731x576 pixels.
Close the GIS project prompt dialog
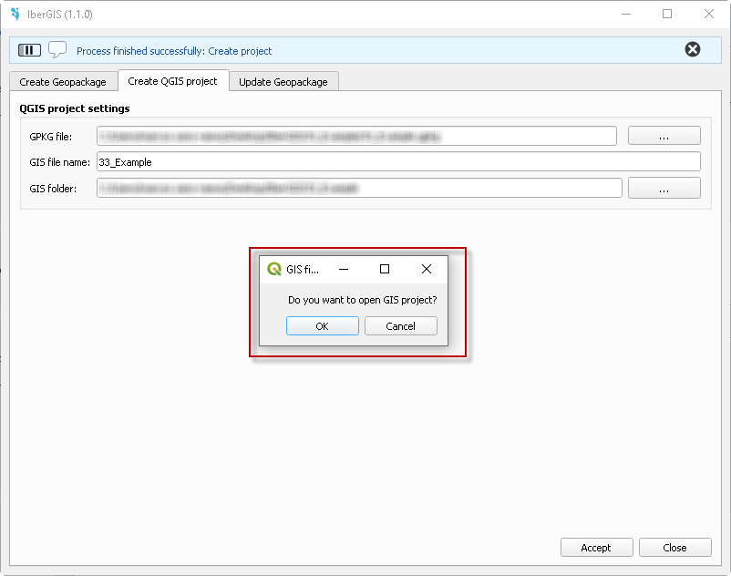426,269
